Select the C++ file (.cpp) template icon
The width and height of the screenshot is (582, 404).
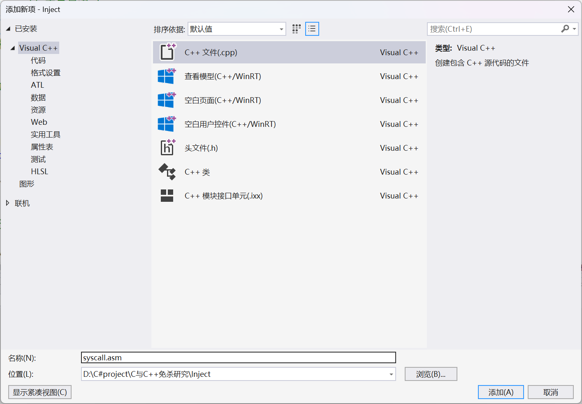167,52
